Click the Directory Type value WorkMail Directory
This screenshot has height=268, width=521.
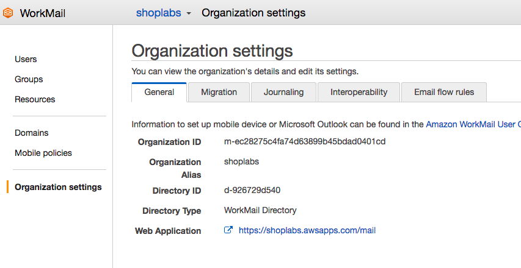click(260, 210)
